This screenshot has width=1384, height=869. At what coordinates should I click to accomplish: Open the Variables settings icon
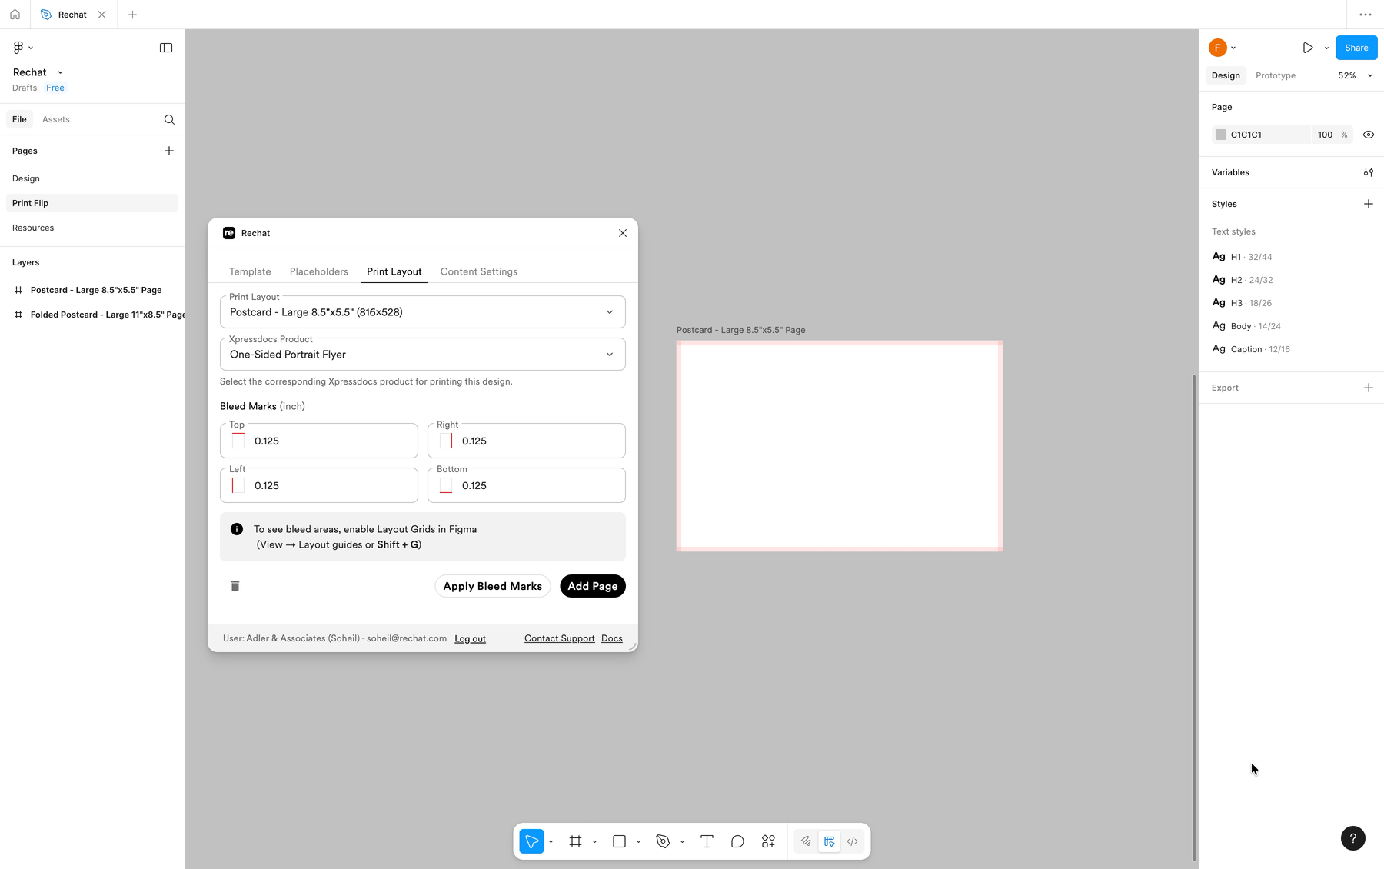[x=1368, y=172]
